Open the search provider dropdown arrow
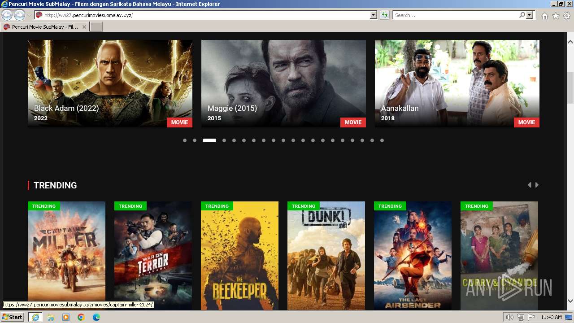This screenshot has width=574, height=323. [530, 15]
